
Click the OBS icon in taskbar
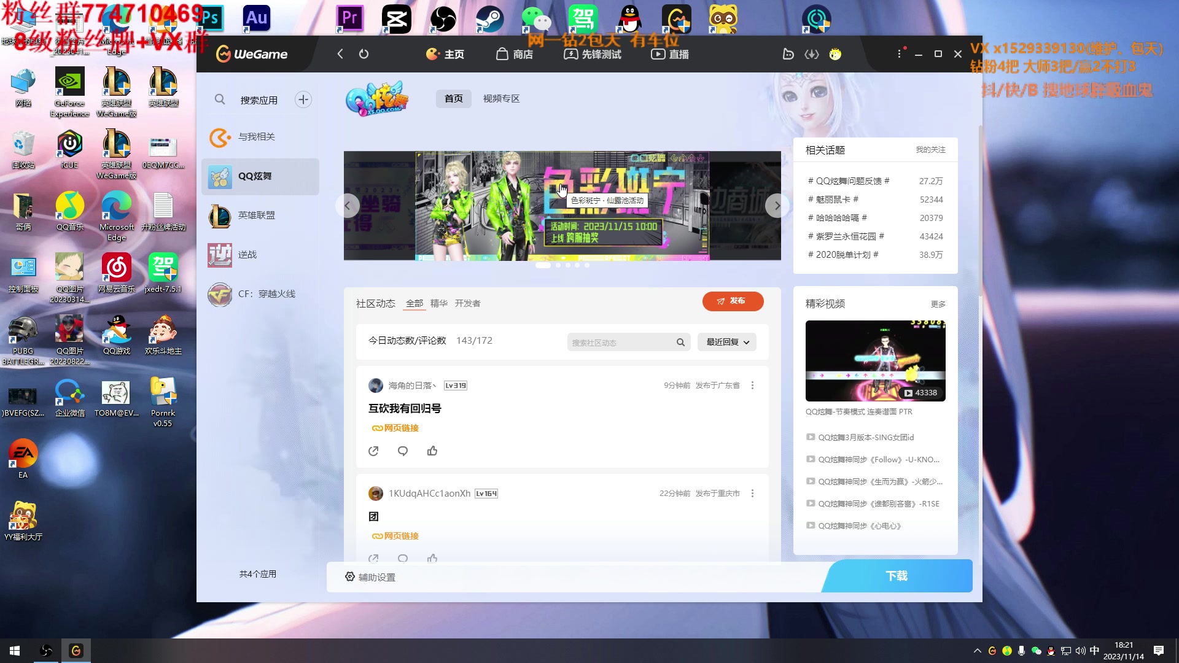point(46,651)
